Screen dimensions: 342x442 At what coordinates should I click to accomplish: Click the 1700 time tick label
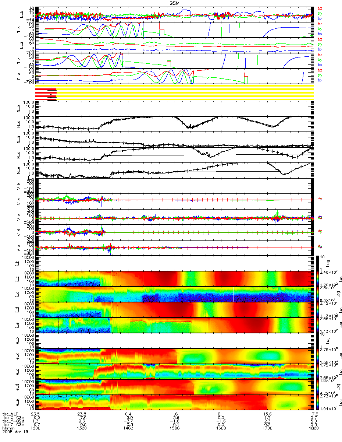267,428
